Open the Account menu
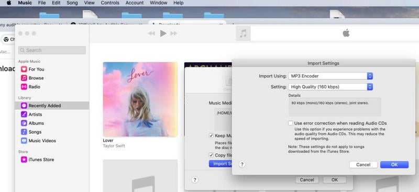Screen dimensions: 419x192 (135, 3)
